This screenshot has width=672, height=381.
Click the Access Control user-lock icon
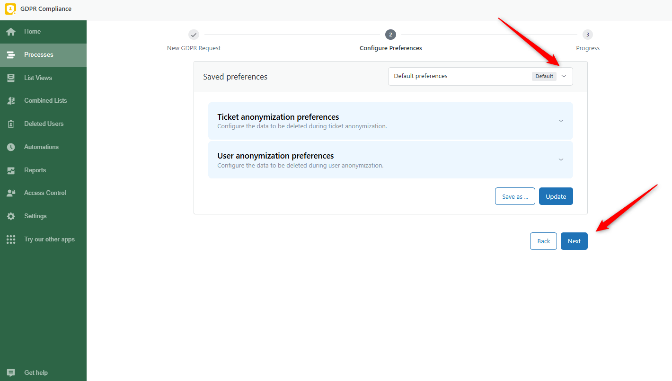pos(11,193)
